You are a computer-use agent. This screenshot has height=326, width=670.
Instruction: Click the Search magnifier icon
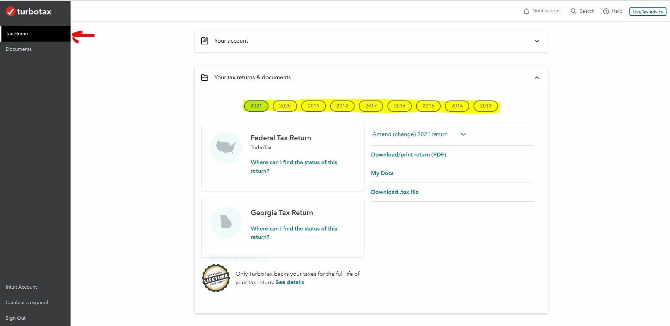(573, 11)
